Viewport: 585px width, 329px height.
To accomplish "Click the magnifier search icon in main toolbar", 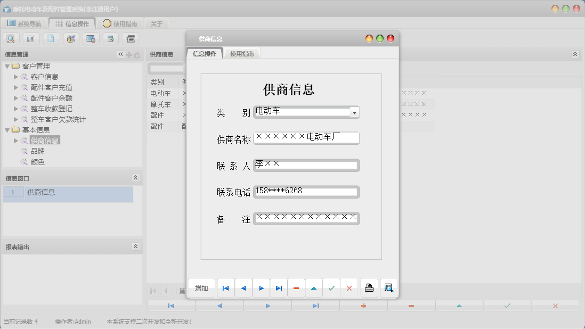I will click(x=11, y=38).
